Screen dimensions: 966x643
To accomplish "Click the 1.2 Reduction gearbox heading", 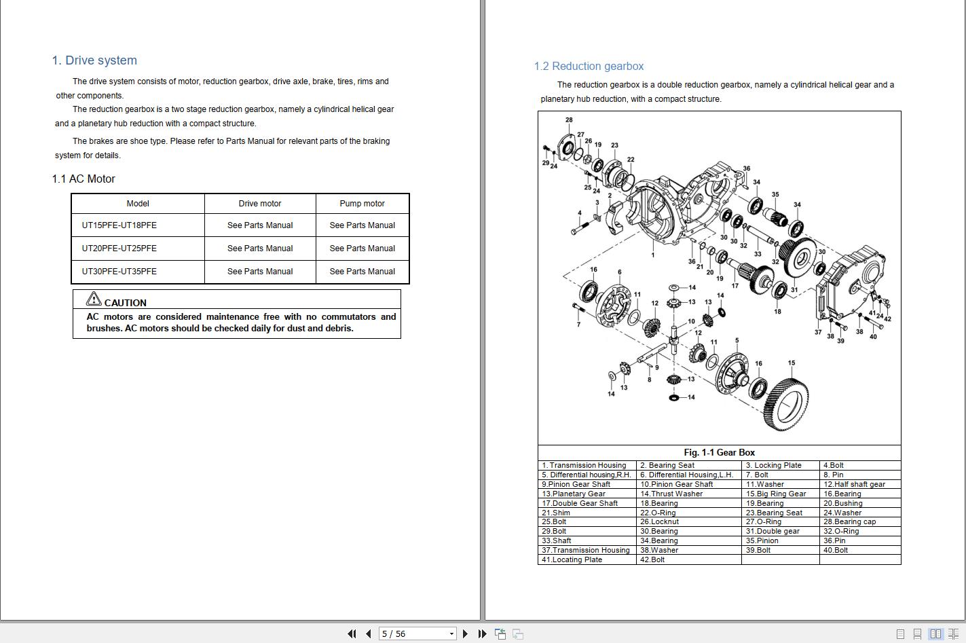I will pyautogui.click(x=588, y=66).
